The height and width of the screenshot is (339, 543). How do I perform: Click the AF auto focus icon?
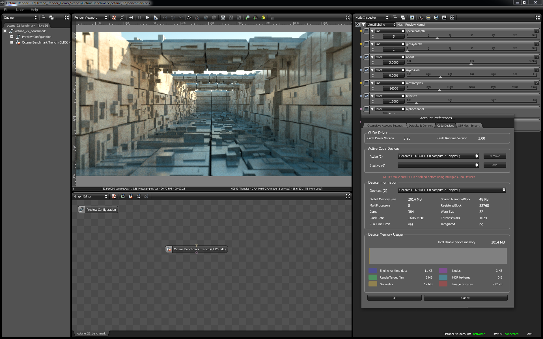189,18
